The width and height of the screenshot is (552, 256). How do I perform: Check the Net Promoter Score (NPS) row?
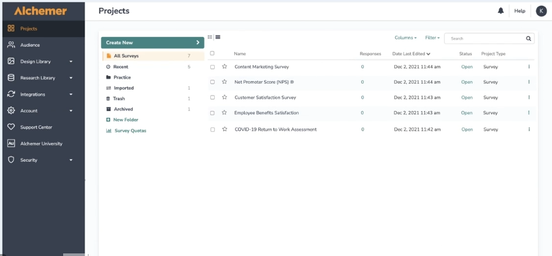point(212,82)
